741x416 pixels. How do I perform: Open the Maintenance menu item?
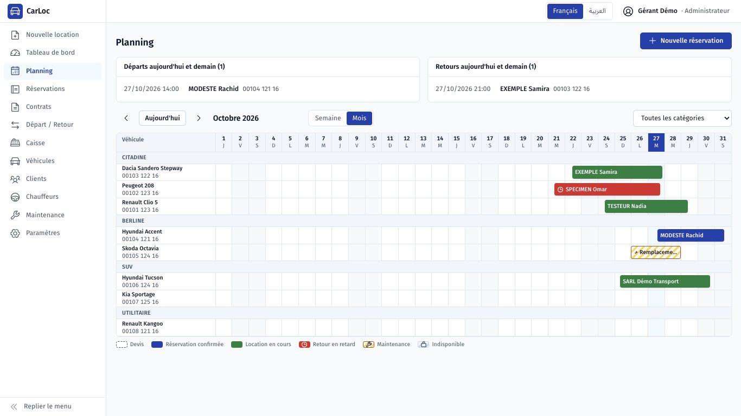click(53, 215)
